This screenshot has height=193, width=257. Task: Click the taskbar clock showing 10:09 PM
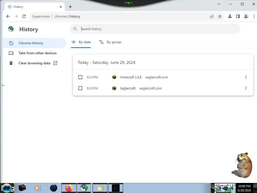(x=244, y=188)
